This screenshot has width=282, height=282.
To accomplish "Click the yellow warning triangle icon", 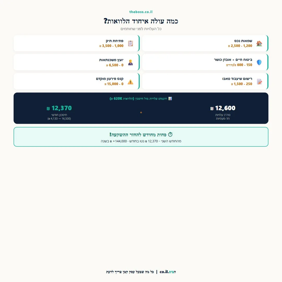I will coord(130,82).
